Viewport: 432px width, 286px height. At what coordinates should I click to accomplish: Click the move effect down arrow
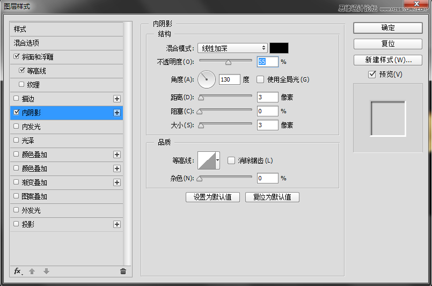click(46, 272)
